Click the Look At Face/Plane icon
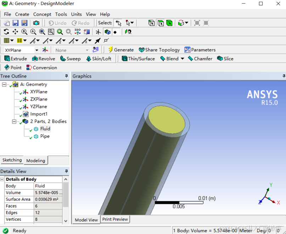Image resolution: width=286 pixels, height=234 pixels. 86,32
